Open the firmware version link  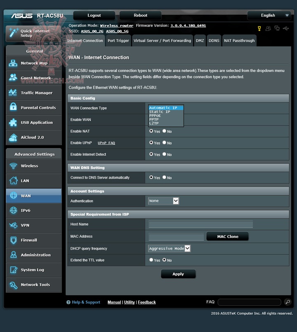[x=188, y=26]
